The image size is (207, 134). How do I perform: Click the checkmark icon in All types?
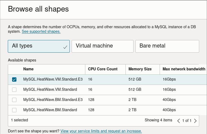65,47
